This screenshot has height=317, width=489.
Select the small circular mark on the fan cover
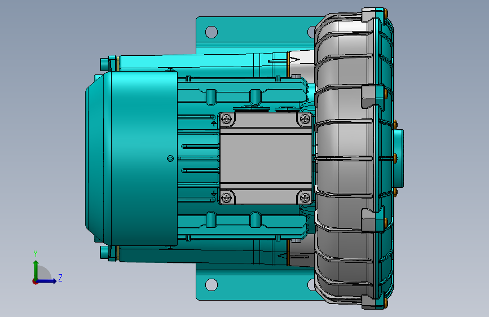coord(170,158)
